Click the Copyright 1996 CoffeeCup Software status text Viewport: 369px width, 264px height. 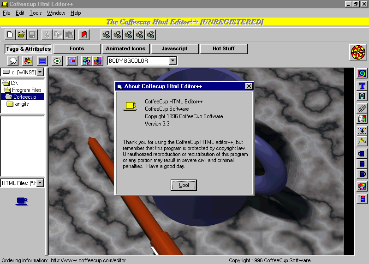[270, 260]
